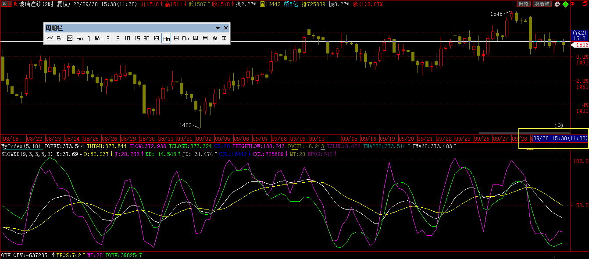Image resolution: width=589 pixels, height=259 pixels.
Task: Open the framed intraday chart icon
Action: click(69, 39)
